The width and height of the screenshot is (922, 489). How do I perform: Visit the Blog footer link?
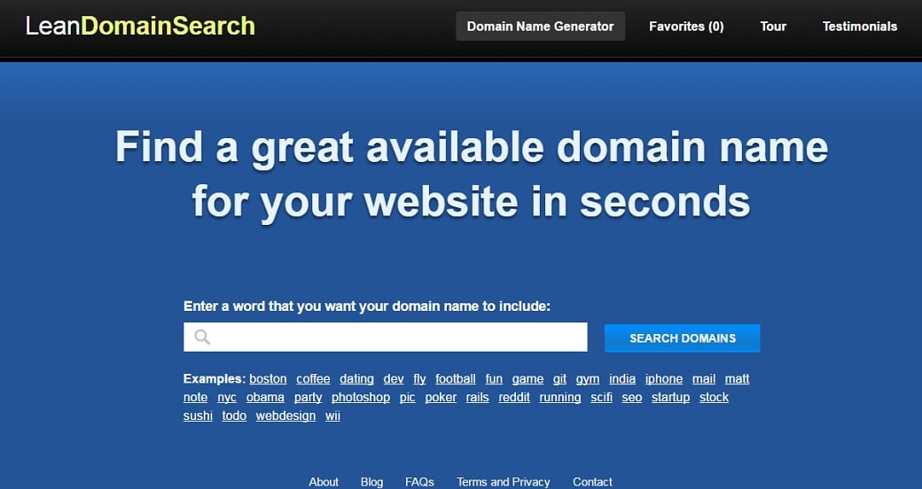coord(372,482)
